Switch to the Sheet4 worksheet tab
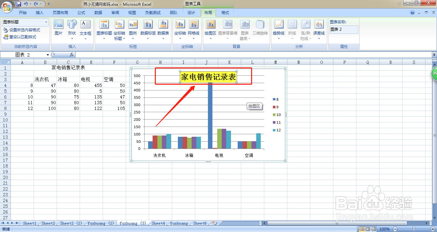Screen dimensions: 437x232 pos(158,223)
